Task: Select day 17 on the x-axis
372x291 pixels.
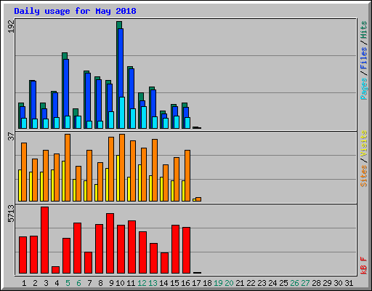Action: (196, 283)
